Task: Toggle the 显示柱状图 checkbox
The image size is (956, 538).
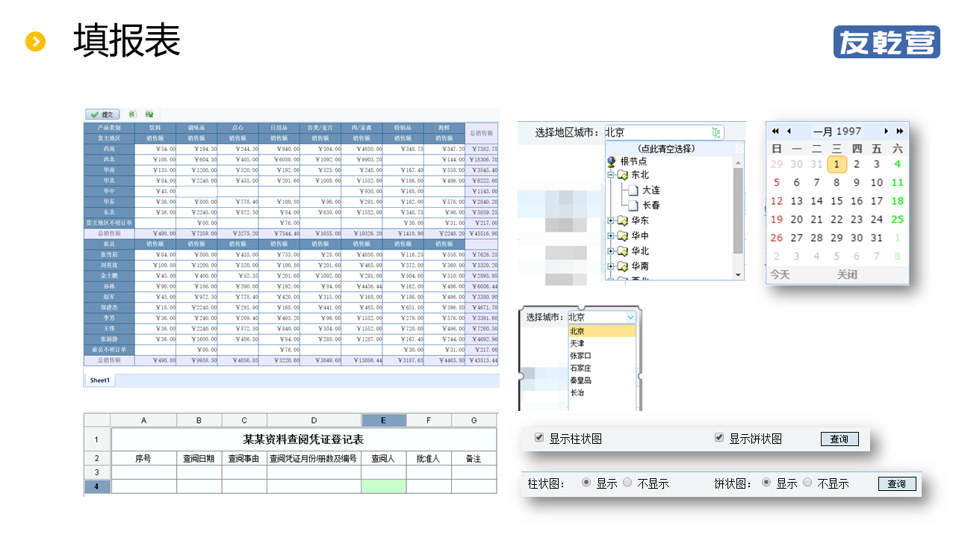Action: 539,438
